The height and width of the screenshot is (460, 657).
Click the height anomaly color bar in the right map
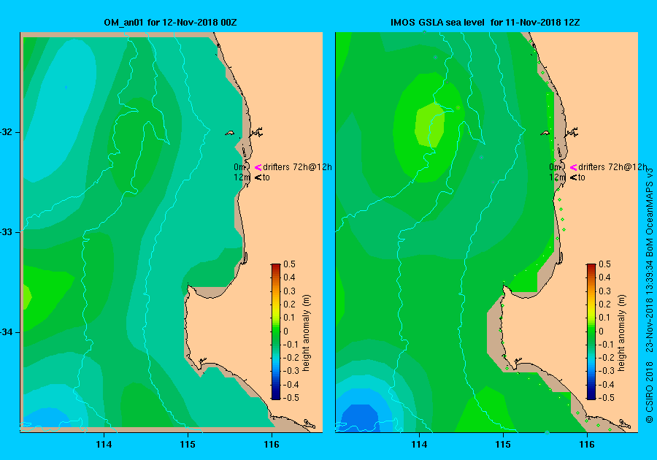point(591,331)
